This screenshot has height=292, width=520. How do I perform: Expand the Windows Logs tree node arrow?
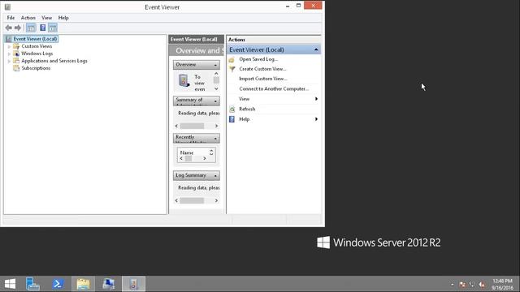(x=9, y=54)
